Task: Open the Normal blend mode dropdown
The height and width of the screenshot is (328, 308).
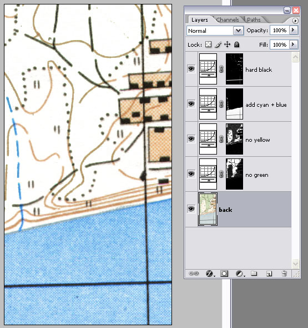Action: click(215, 31)
